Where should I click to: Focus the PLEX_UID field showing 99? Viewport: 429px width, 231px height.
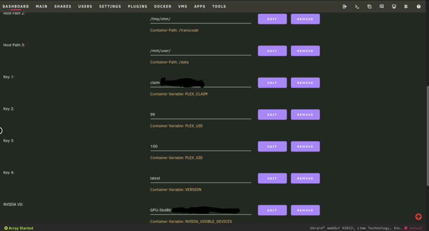coord(200,115)
